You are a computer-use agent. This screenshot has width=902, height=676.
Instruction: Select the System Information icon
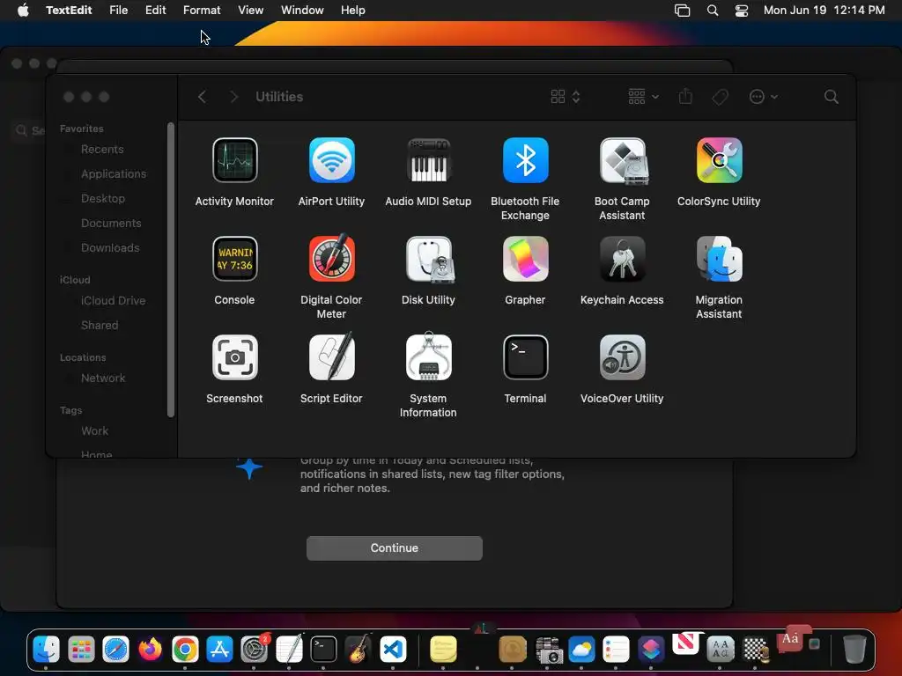click(428, 357)
